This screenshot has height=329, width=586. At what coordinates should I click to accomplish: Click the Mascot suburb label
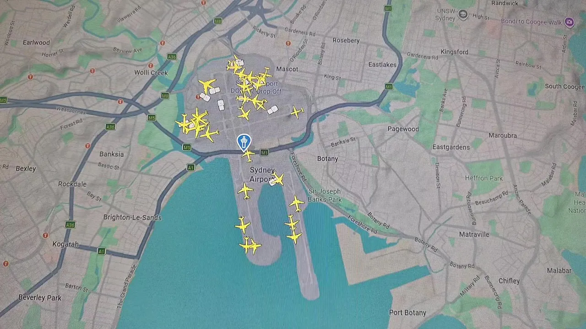(x=287, y=69)
